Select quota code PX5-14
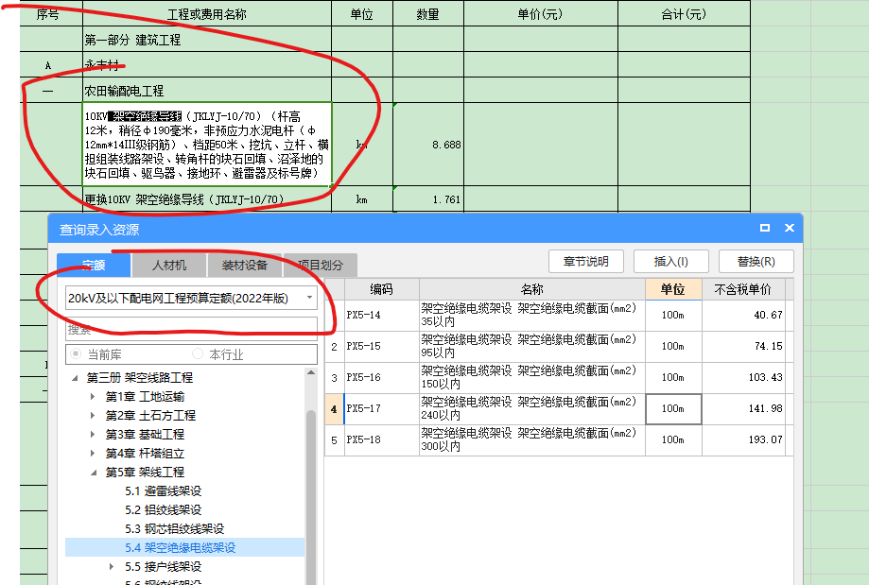The width and height of the screenshot is (869, 585). click(x=381, y=316)
